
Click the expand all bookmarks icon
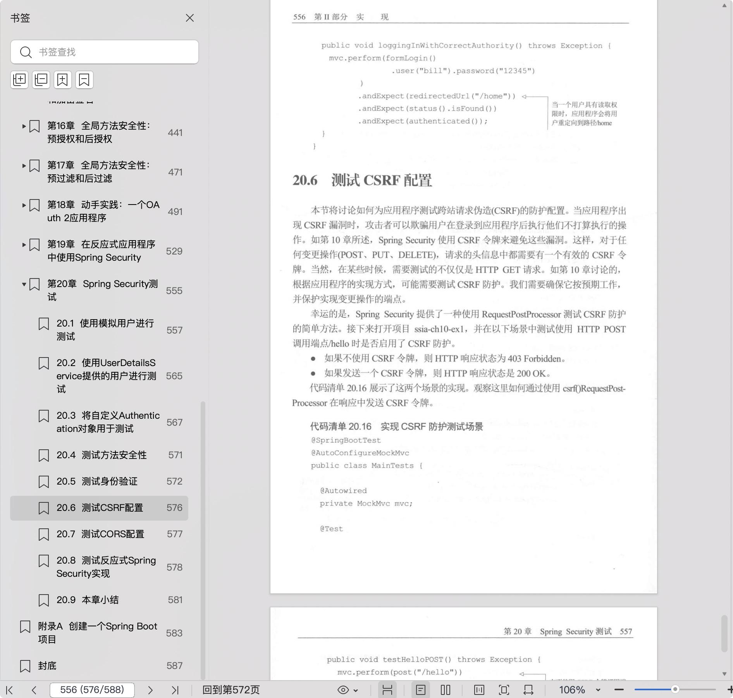(x=19, y=80)
